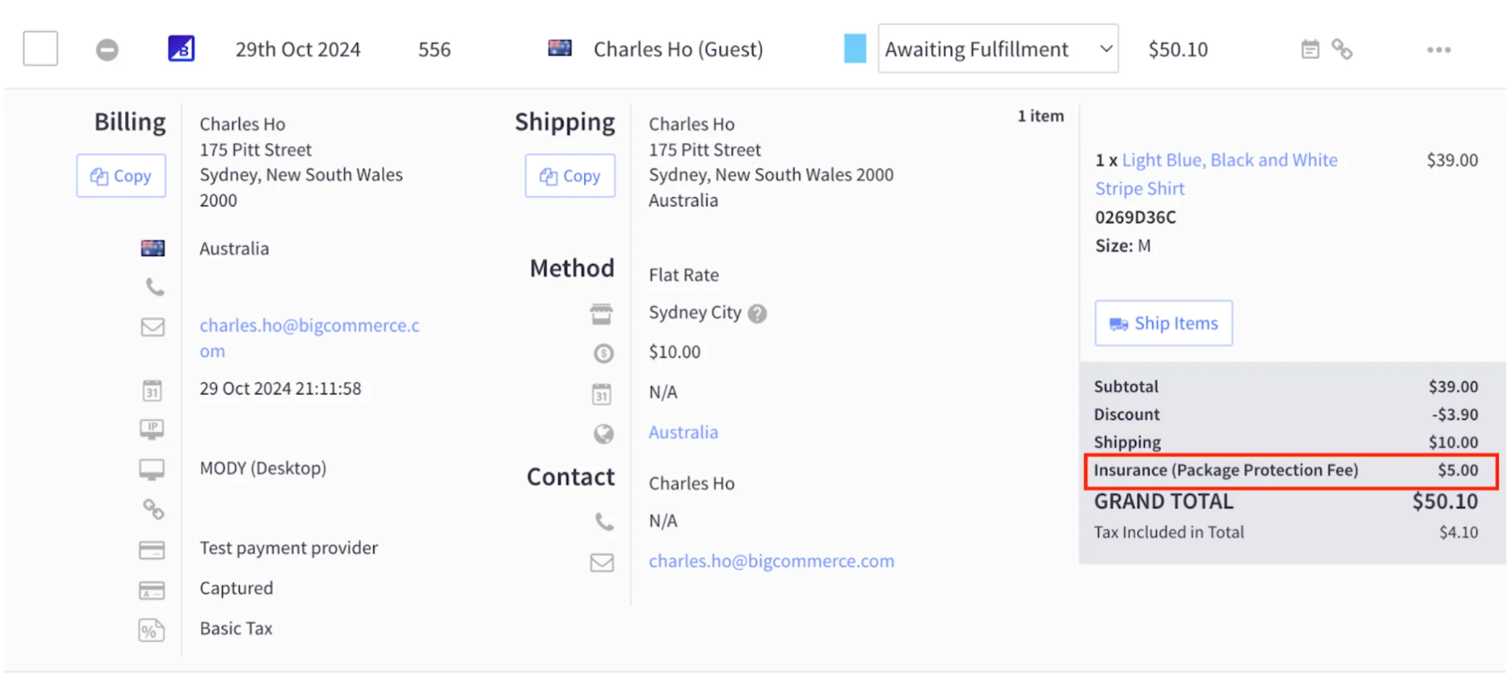Click the $10.00 shipping cost under Method

675,352
